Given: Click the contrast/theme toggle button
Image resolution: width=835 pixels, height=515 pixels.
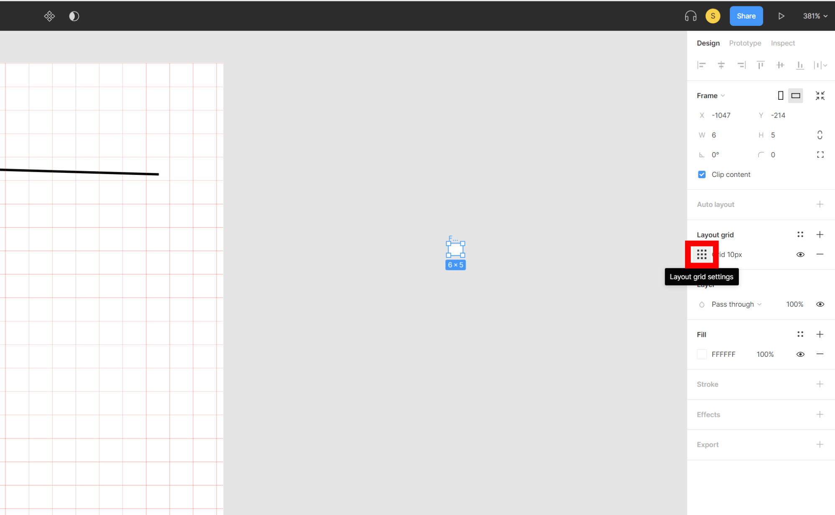Looking at the screenshot, I should (x=74, y=17).
